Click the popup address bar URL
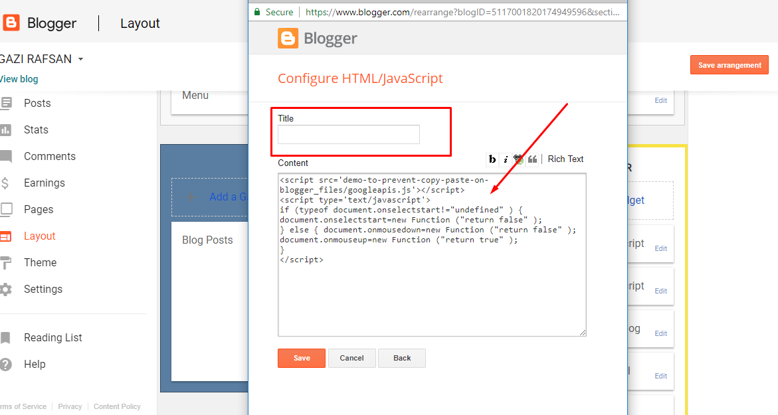The width and height of the screenshot is (778, 415). coord(462,12)
